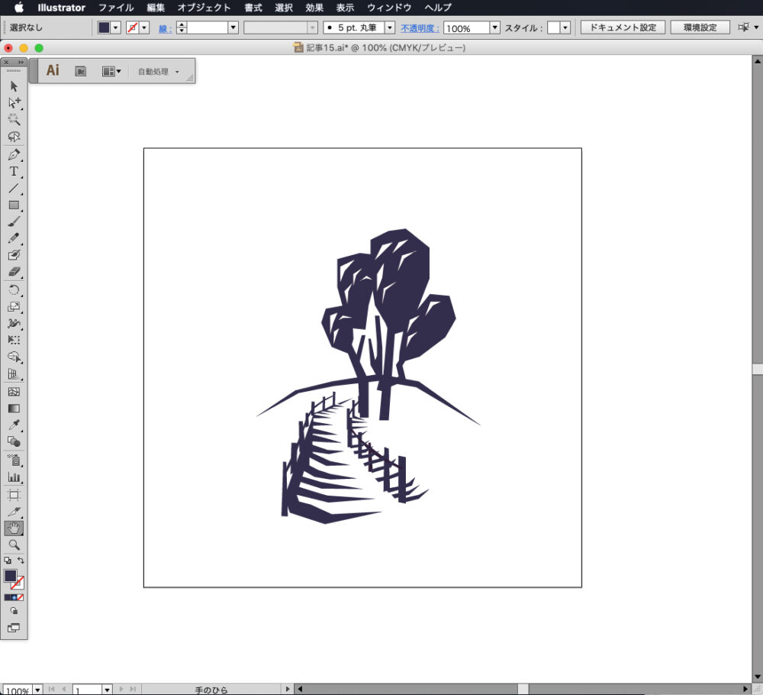
Task: Choose the Lasso tool
Action: pos(14,137)
